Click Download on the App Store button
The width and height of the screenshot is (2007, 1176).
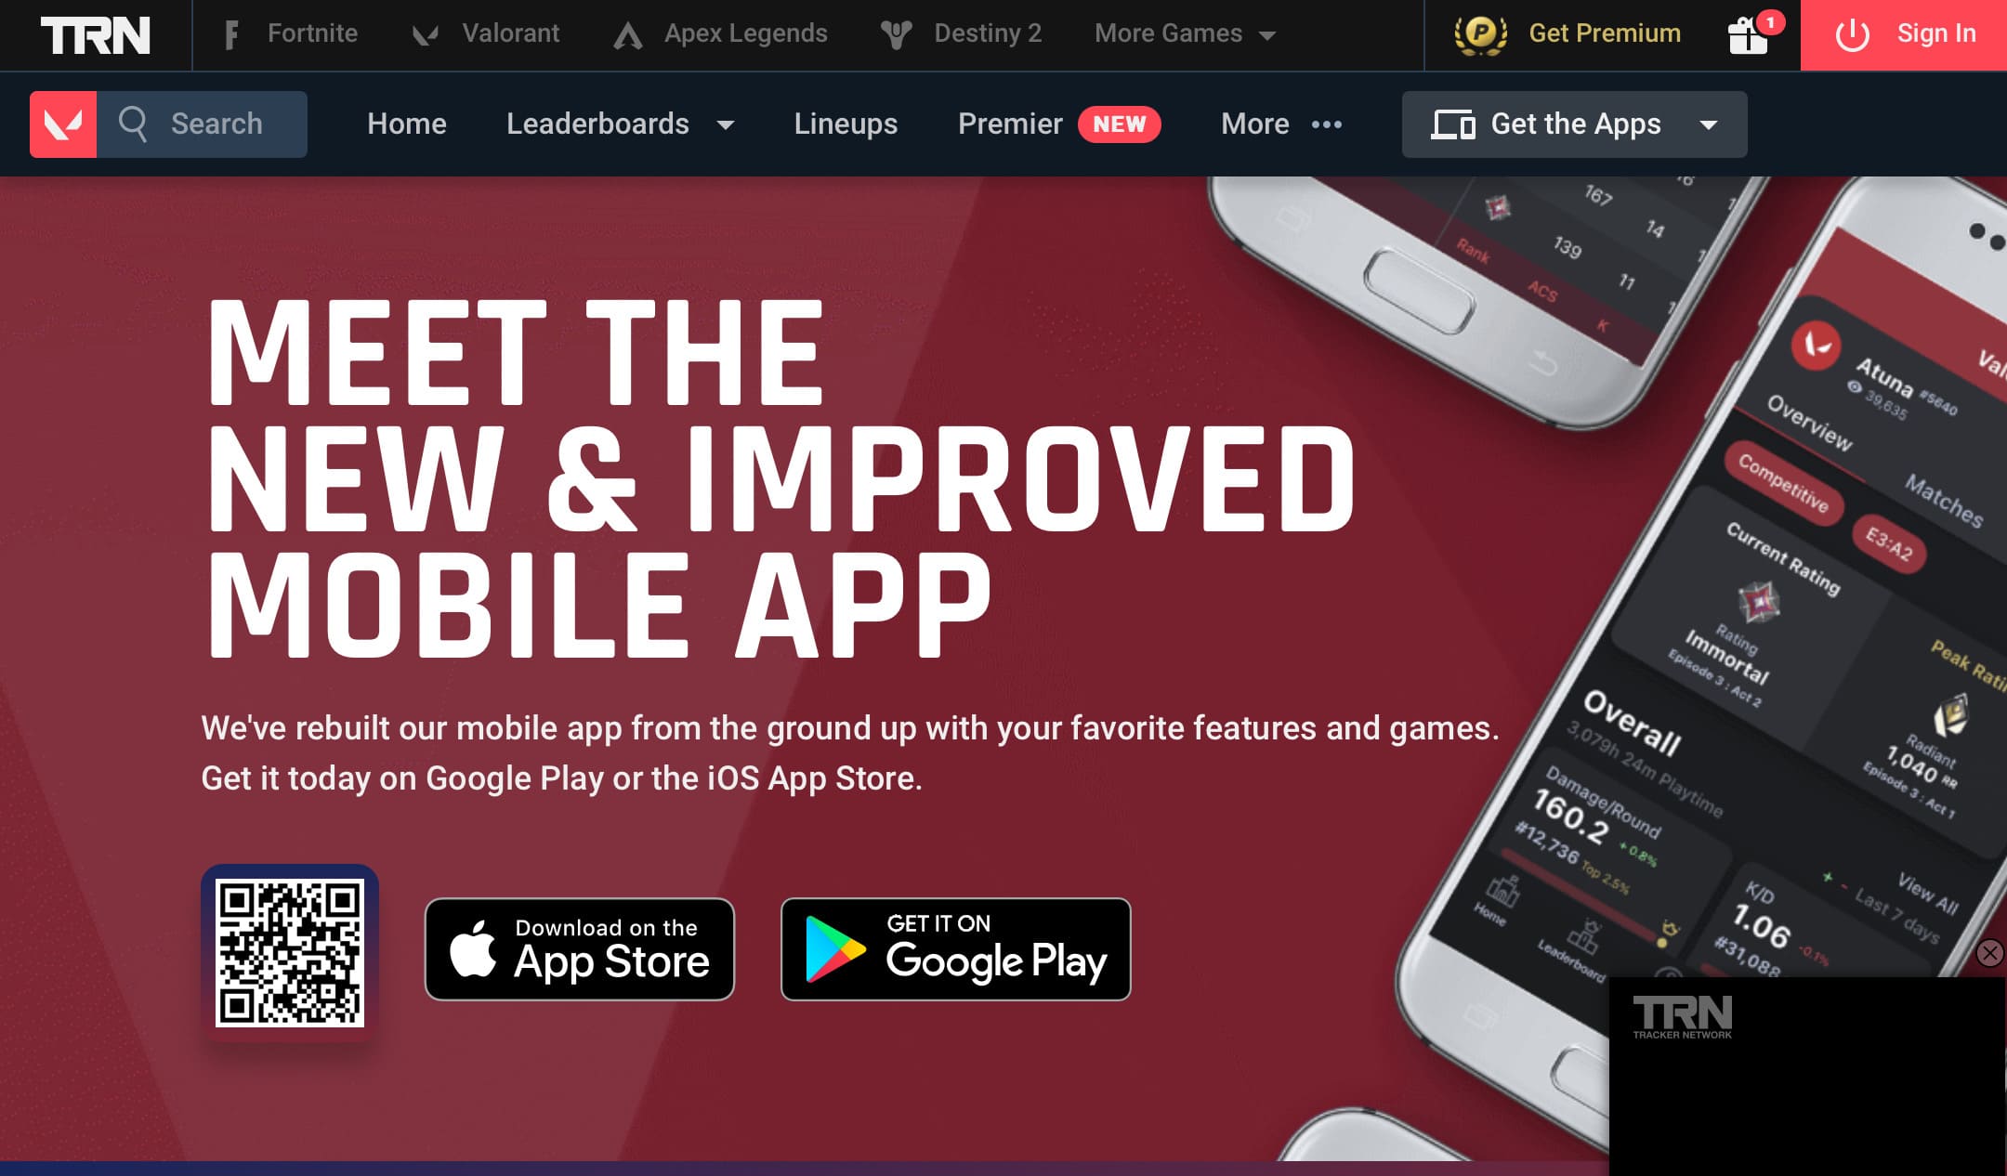point(583,949)
